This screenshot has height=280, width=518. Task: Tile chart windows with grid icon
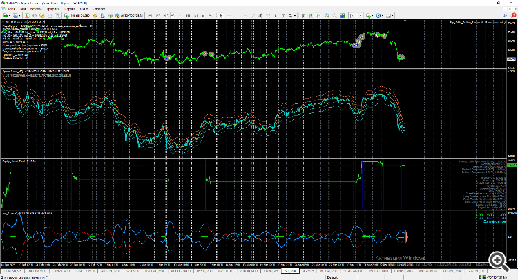click(x=343, y=15)
